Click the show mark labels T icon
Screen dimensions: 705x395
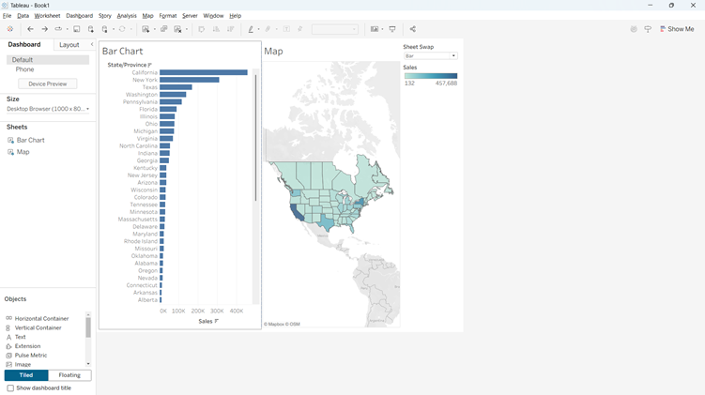click(x=286, y=29)
